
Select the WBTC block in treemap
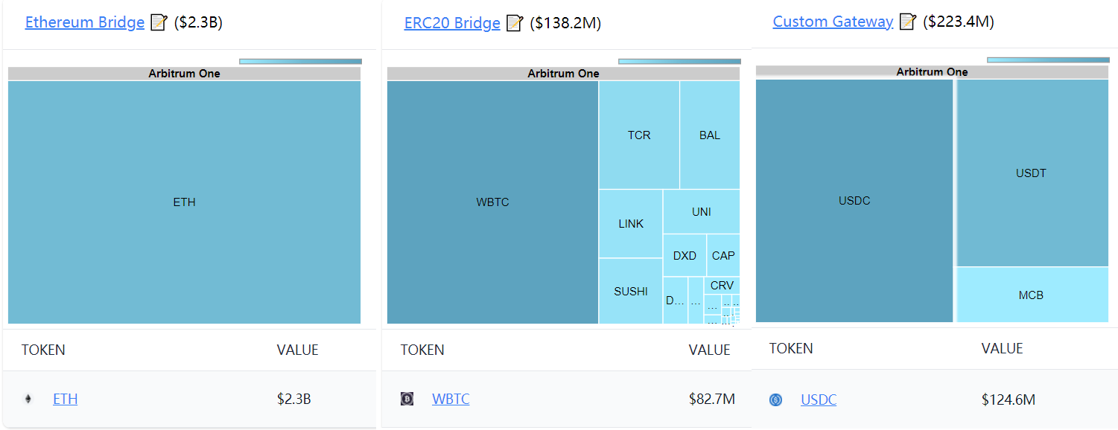[492, 202]
